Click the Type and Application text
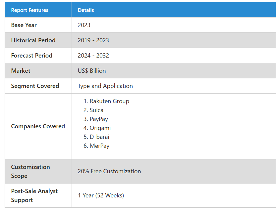 click(x=105, y=86)
